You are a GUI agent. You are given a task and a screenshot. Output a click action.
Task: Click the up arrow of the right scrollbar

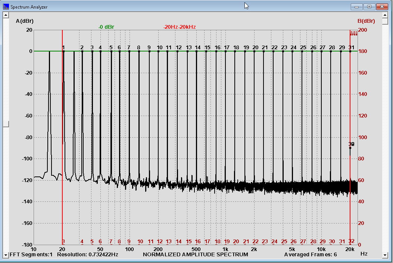pos(385,15)
